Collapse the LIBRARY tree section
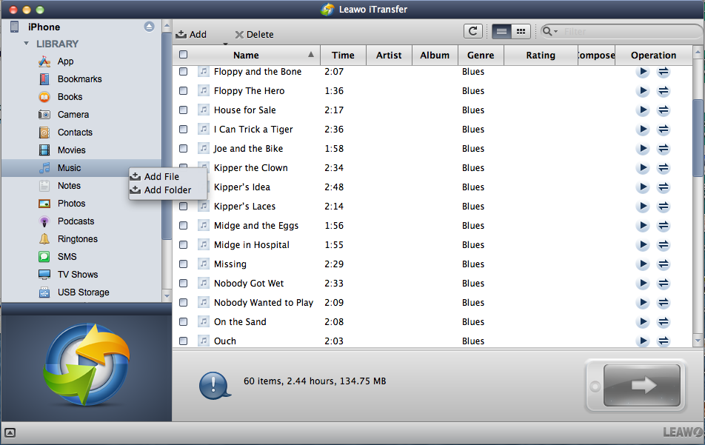The width and height of the screenshot is (705, 445). (x=27, y=44)
